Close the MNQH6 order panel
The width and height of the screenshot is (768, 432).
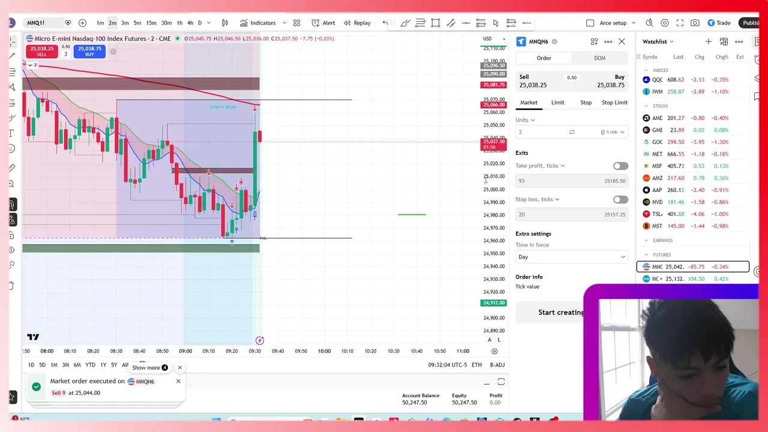[622, 41]
